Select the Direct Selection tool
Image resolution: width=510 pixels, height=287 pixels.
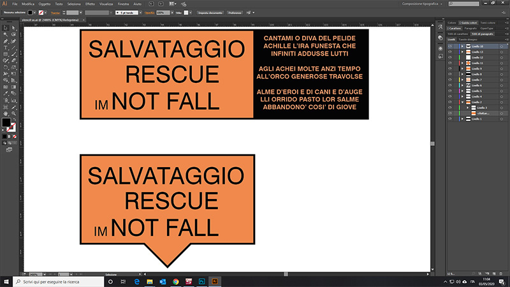(x=13, y=28)
